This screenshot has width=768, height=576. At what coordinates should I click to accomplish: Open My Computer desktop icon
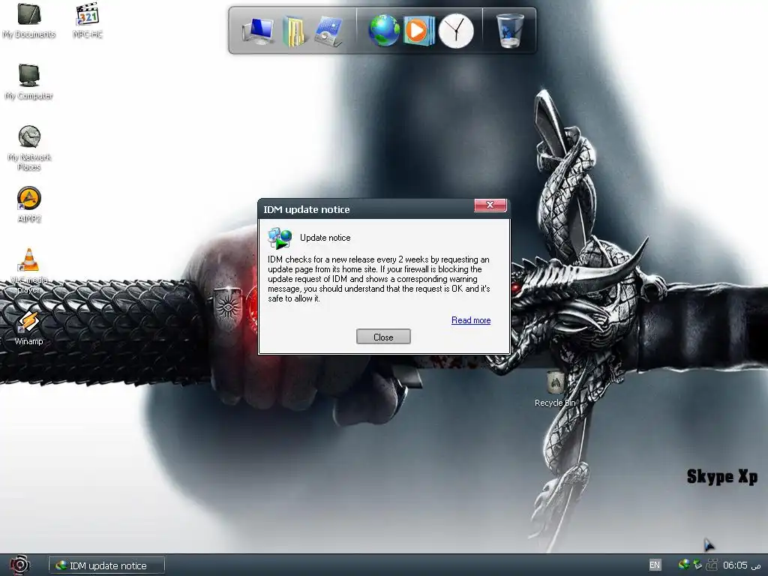[x=29, y=82]
